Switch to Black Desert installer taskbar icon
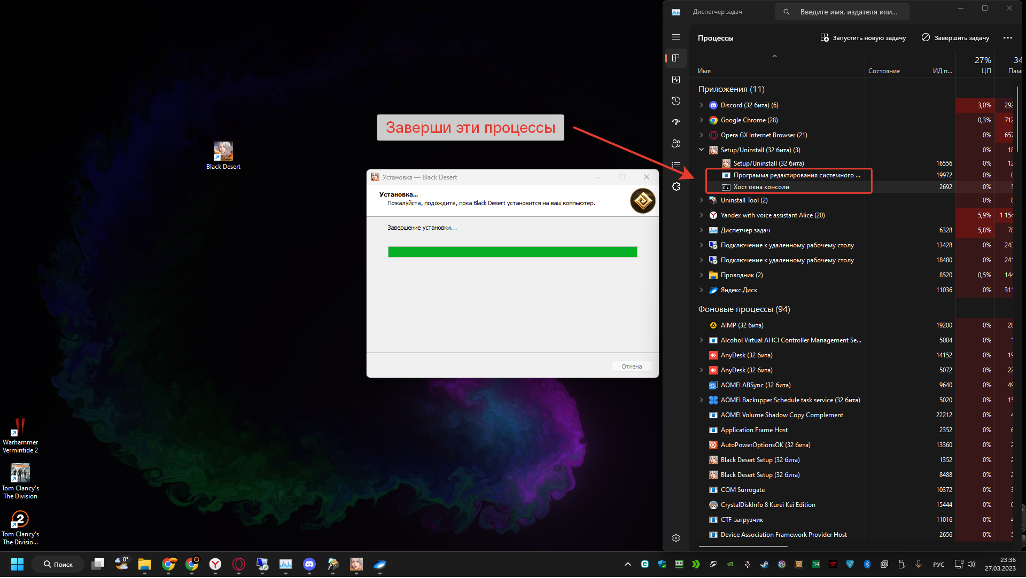 tap(356, 564)
